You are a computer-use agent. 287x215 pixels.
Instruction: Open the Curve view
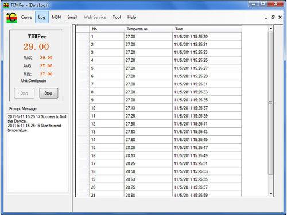coord(26,17)
